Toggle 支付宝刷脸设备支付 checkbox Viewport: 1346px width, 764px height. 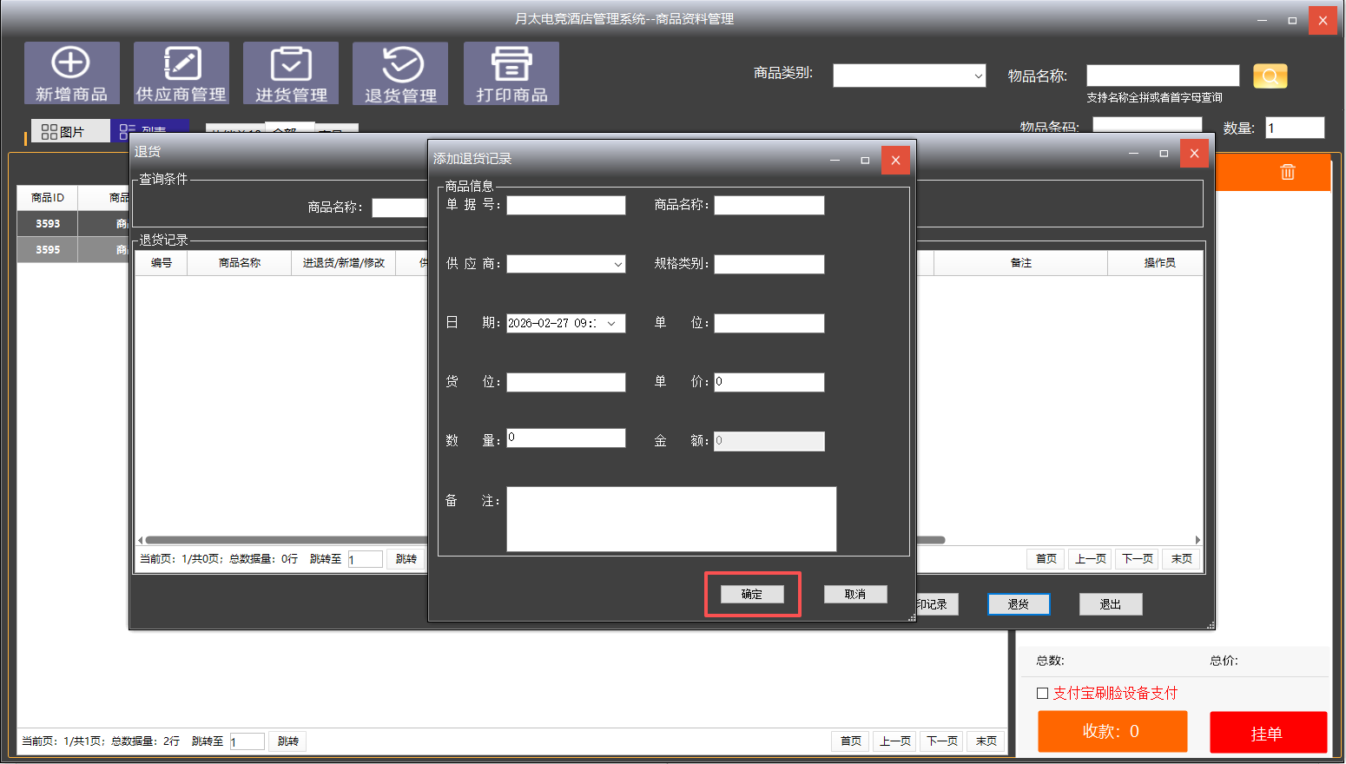click(1042, 693)
